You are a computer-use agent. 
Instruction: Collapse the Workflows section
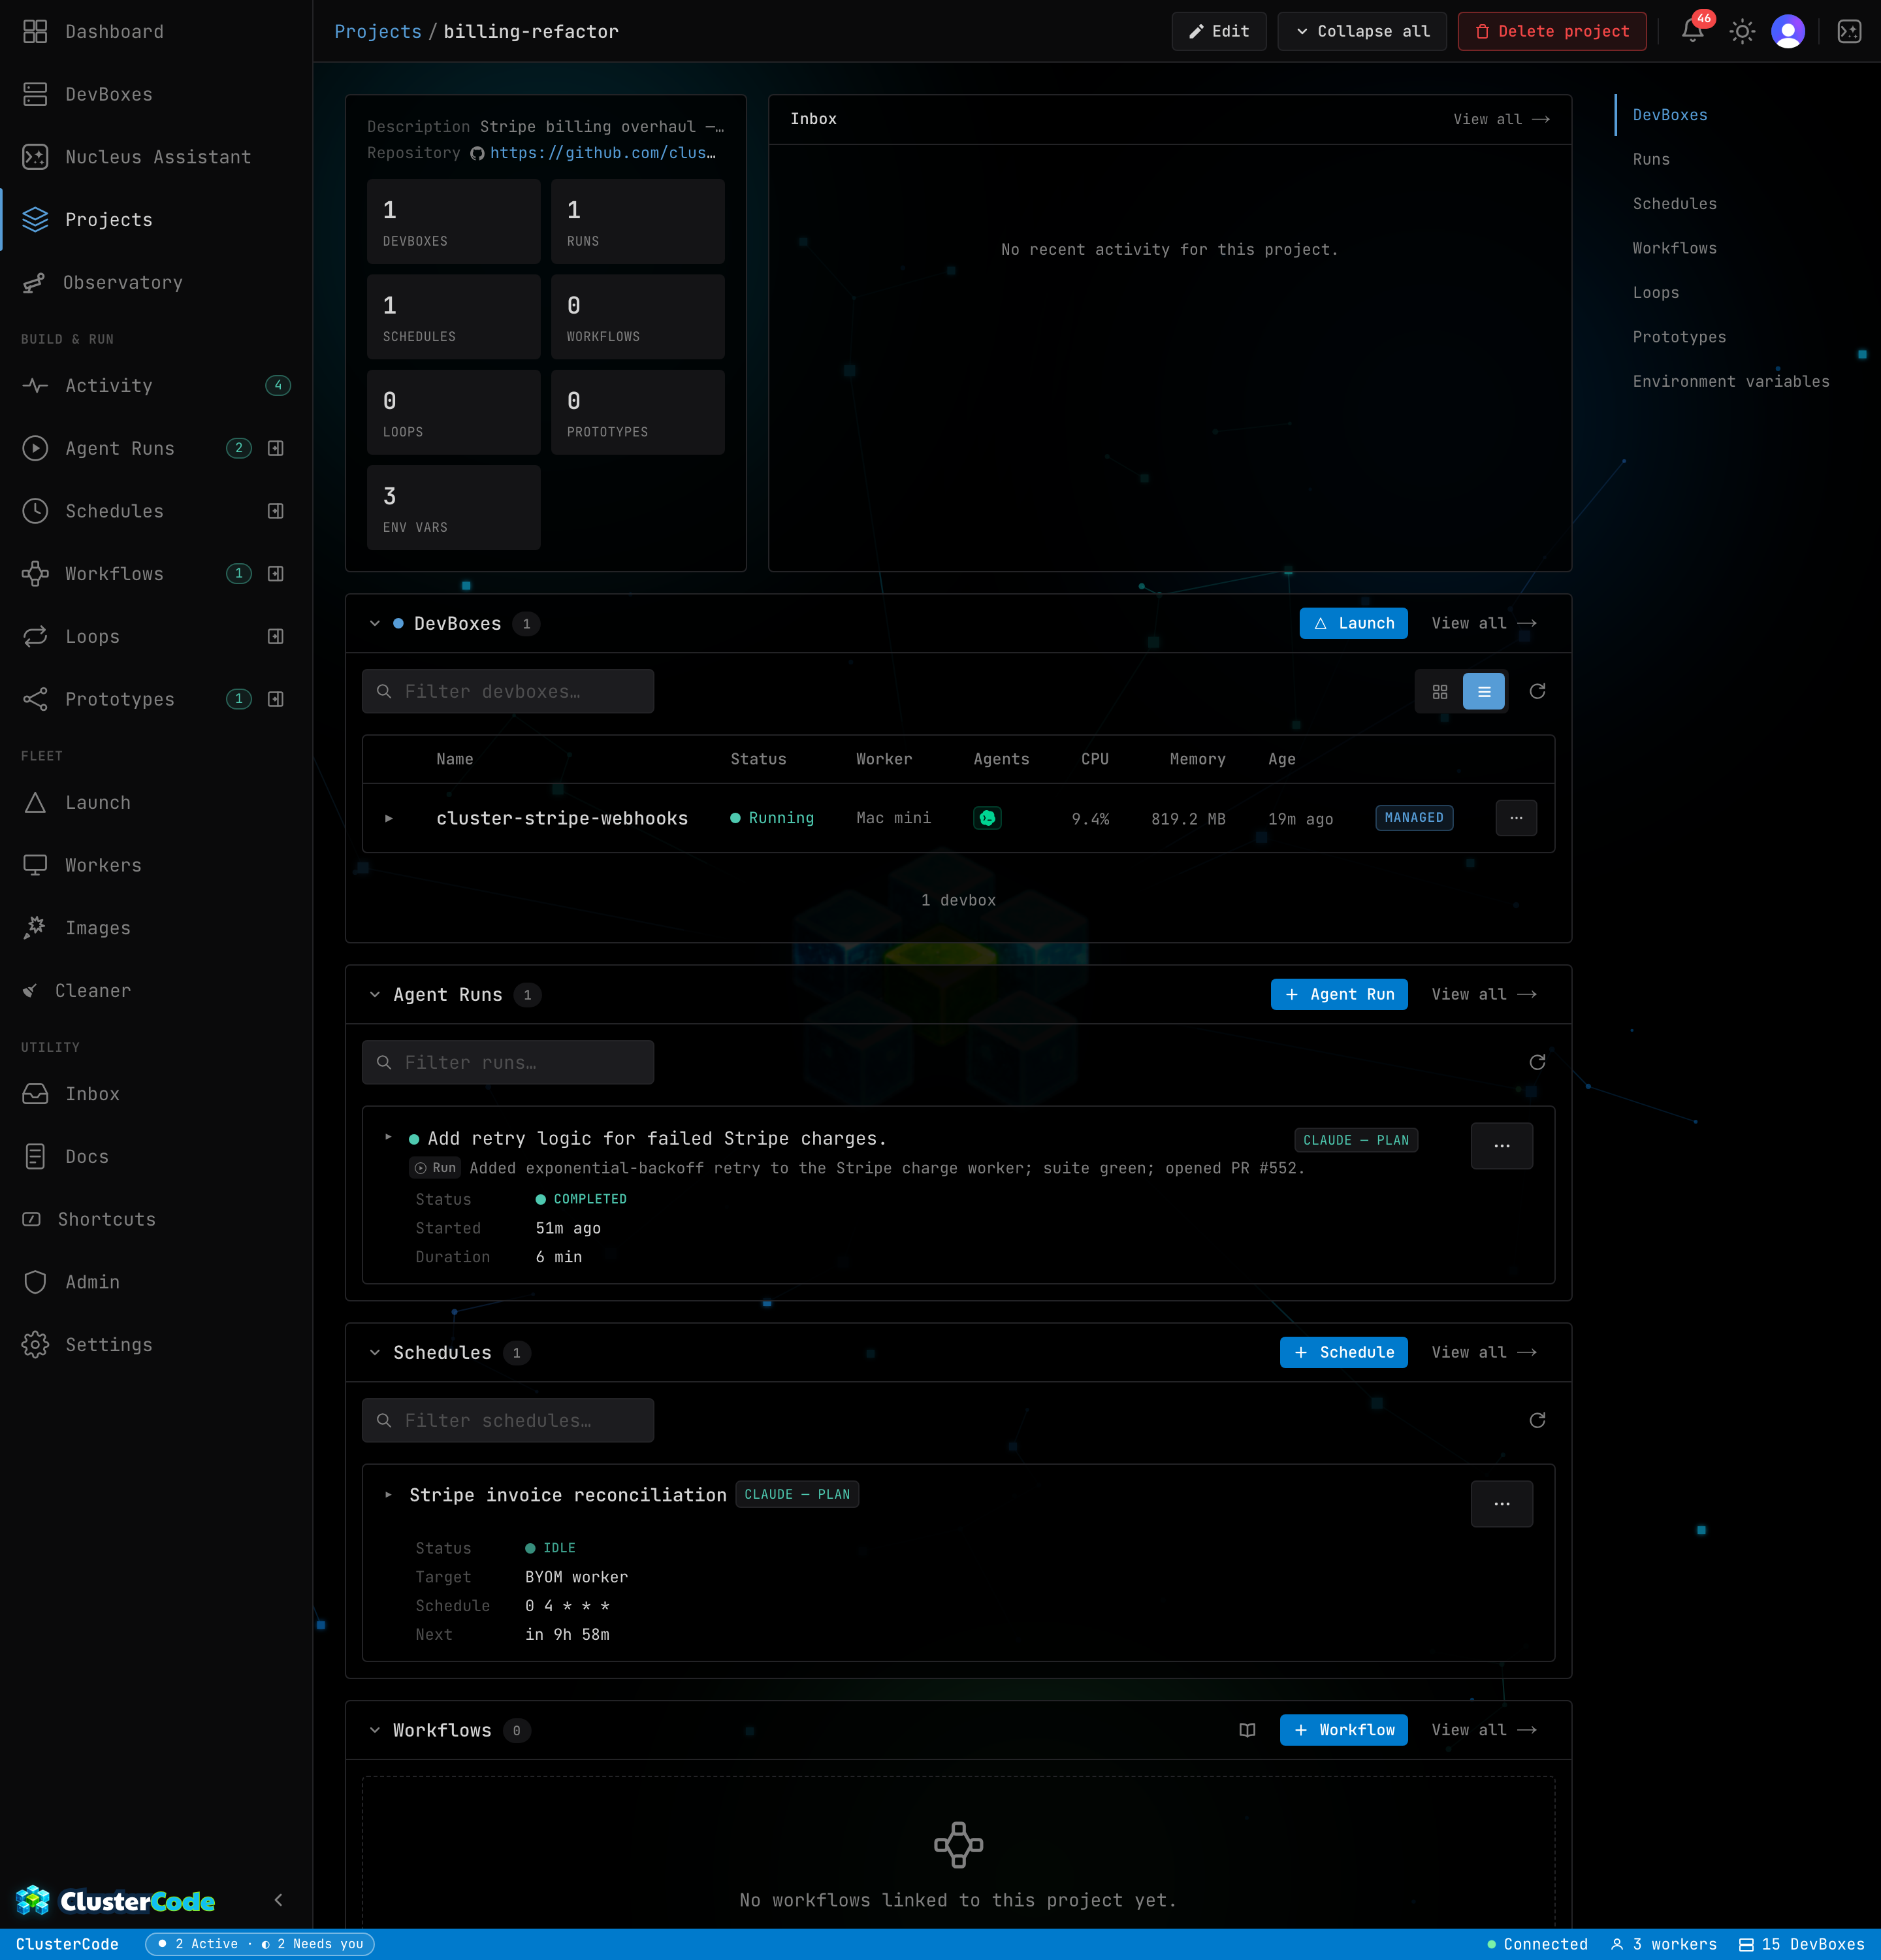pyautogui.click(x=375, y=1731)
